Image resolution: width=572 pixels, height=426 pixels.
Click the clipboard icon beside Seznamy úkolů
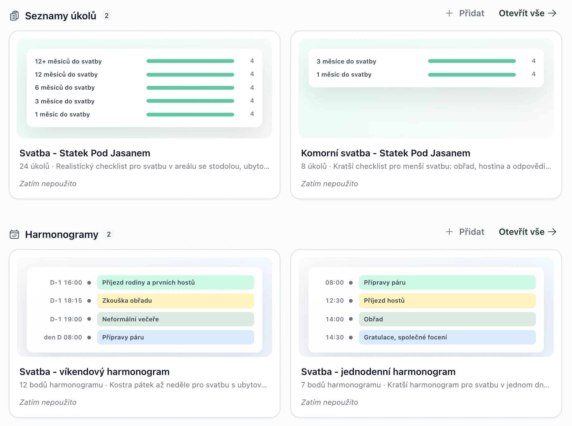pyautogui.click(x=14, y=16)
